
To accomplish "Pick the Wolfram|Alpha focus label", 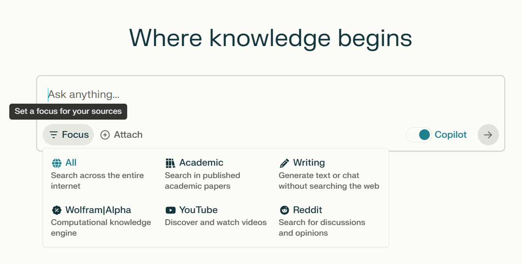I will point(98,210).
